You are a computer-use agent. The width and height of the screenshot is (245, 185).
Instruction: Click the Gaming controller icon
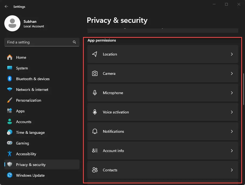(x=10, y=143)
